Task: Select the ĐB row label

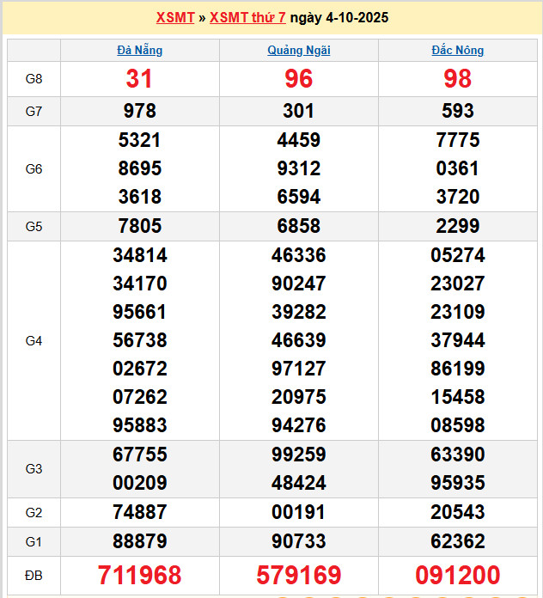Action: click(34, 575)
